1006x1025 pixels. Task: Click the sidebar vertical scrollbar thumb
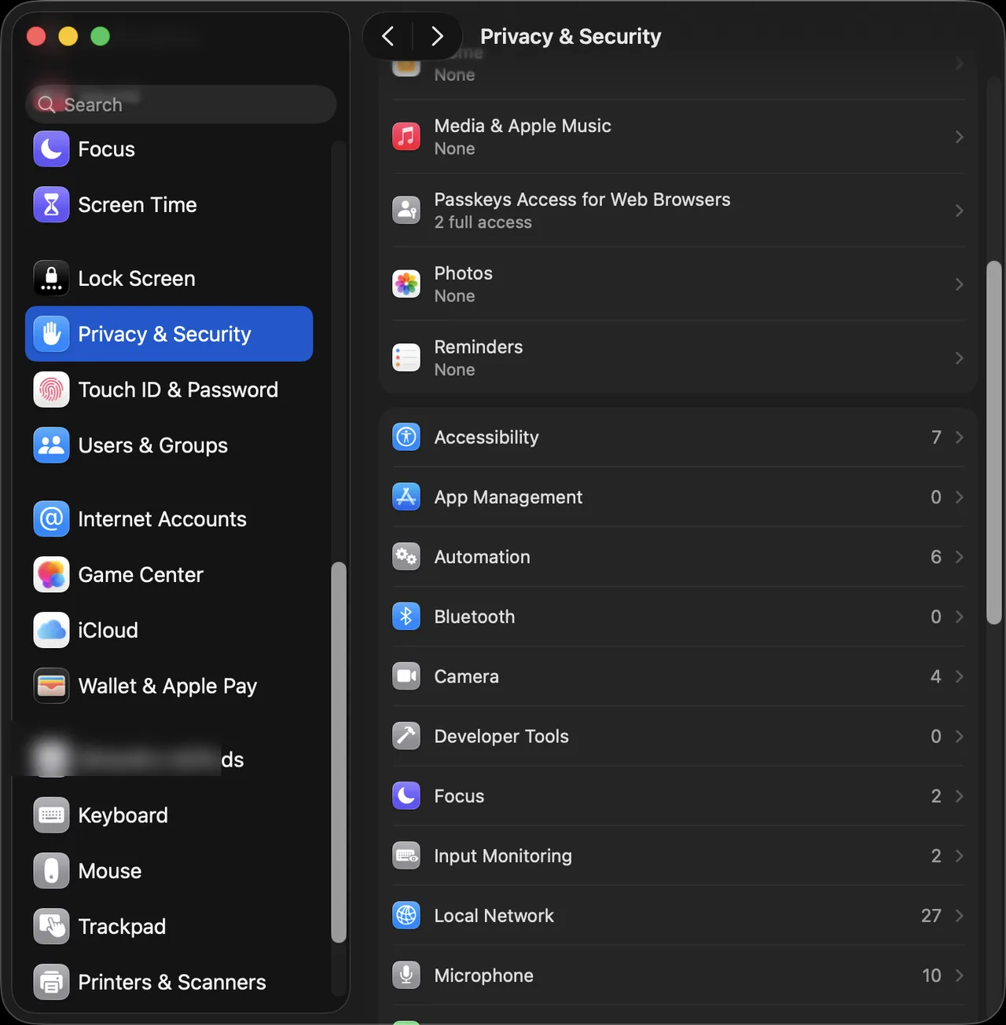coord(339,752)
